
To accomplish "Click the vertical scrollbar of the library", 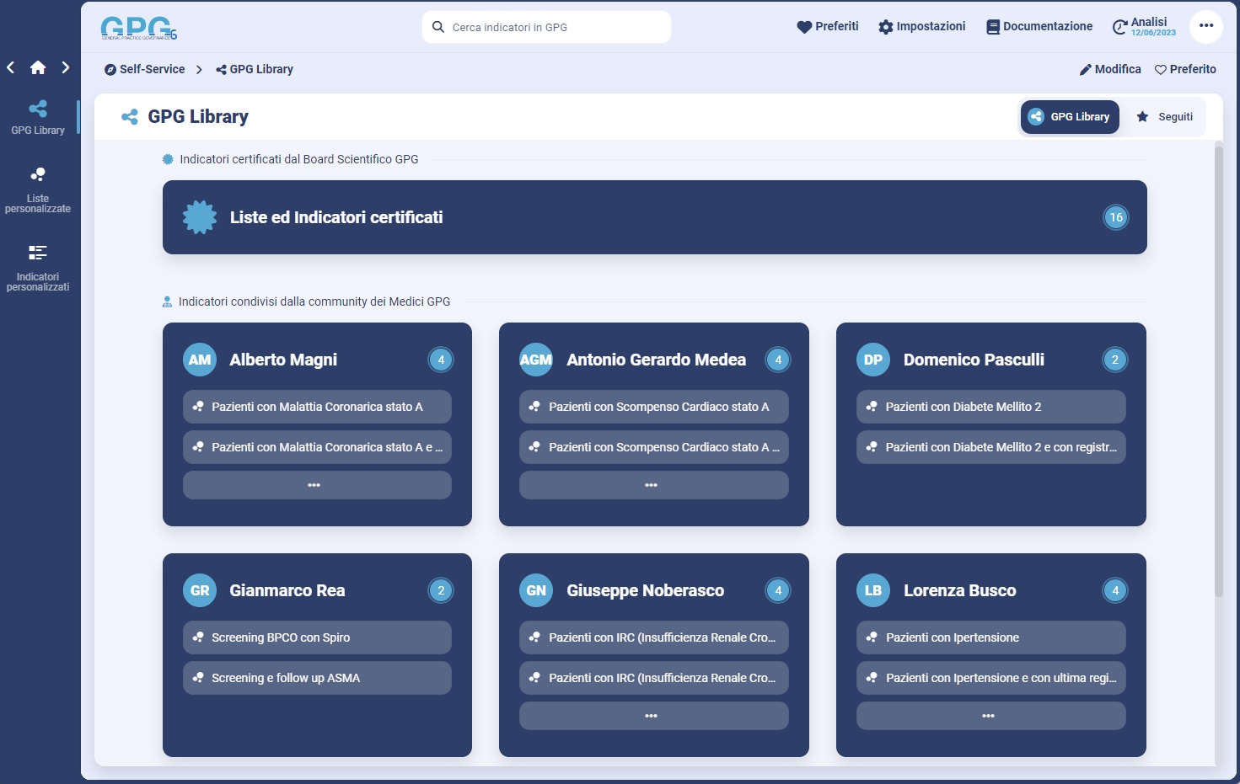I will (1218, 371).
